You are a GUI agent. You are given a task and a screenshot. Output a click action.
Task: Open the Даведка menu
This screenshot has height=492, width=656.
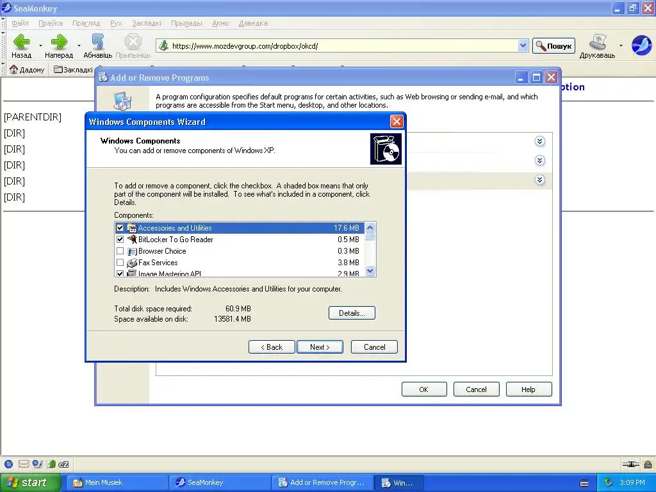coord(252,23)
